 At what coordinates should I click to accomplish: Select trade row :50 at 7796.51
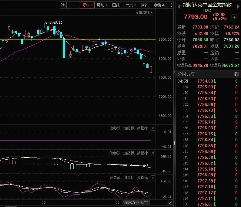208,204
